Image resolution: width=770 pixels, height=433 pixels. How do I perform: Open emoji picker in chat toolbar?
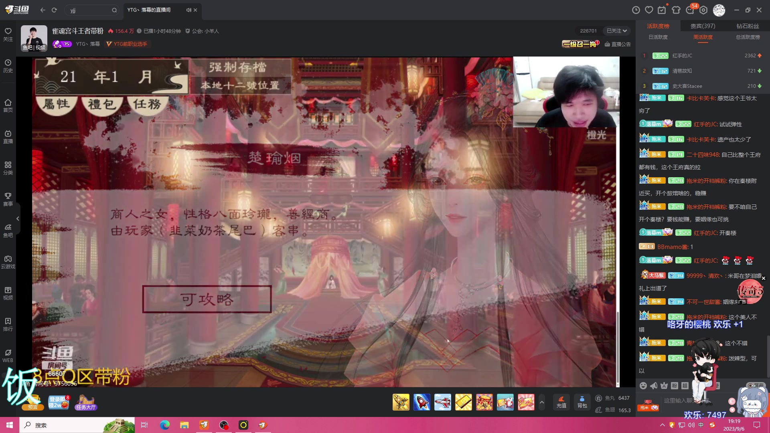pos(643,386)
